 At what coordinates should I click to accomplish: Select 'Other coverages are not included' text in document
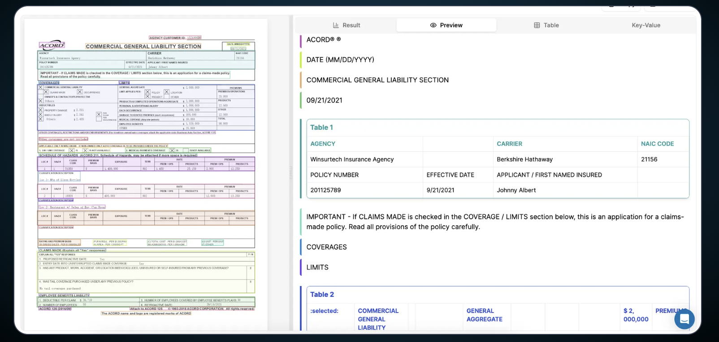(x=64, y=139)
